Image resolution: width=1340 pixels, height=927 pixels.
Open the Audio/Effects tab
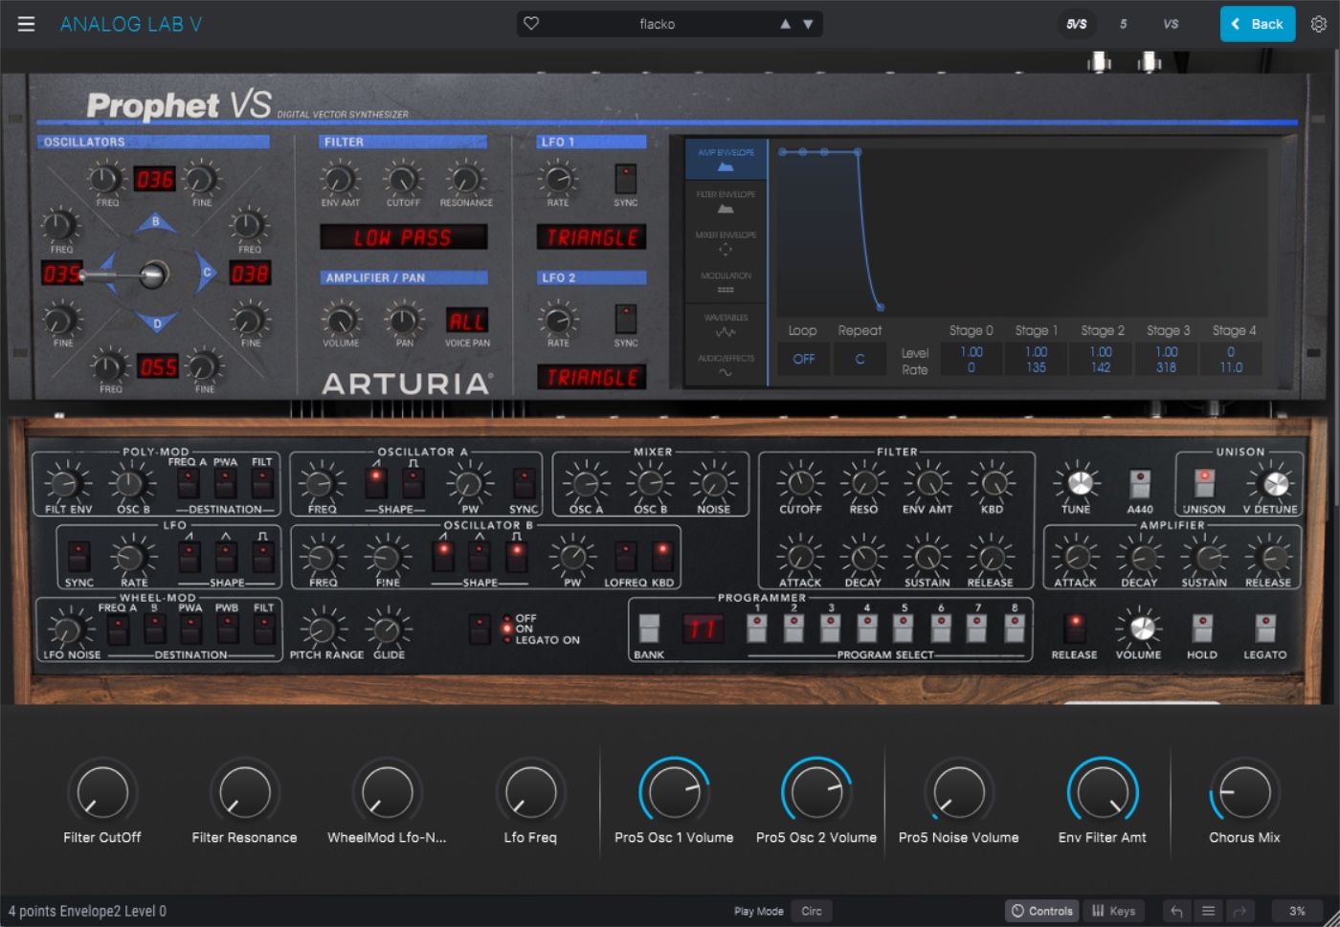[726, 365]
